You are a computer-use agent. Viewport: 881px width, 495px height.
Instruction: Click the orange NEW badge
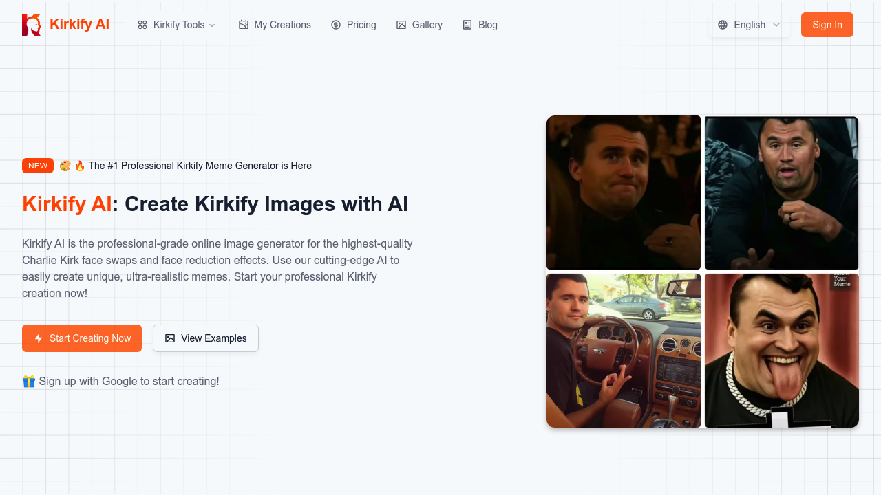click(x=38, y=166)
